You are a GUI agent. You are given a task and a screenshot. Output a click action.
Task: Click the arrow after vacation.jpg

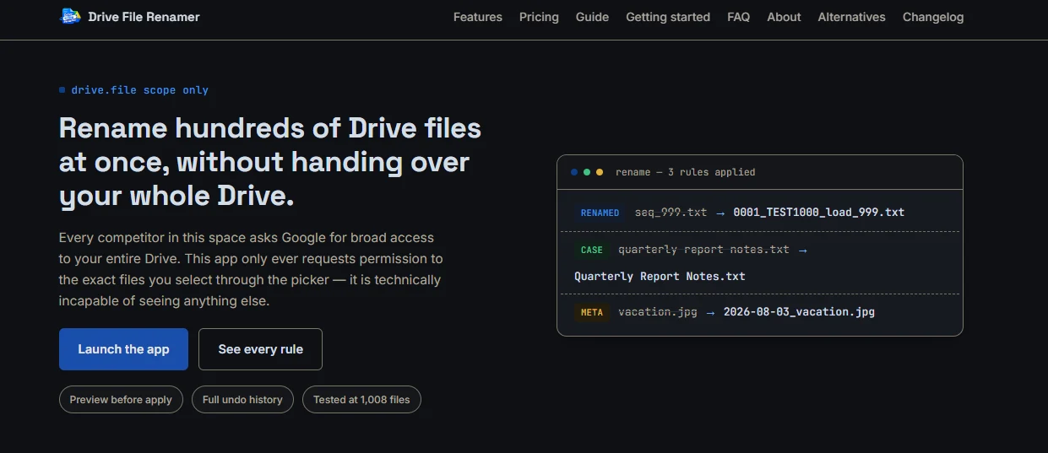tap(711, 312)
